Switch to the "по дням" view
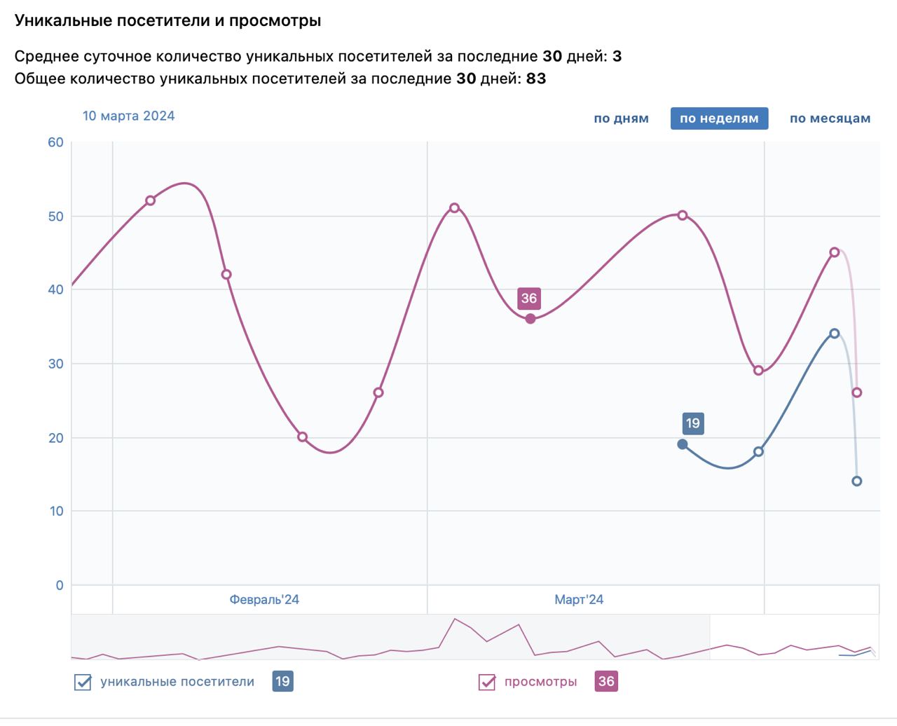The width and height of the screenshot is (897, 726). tap(621, 118)
